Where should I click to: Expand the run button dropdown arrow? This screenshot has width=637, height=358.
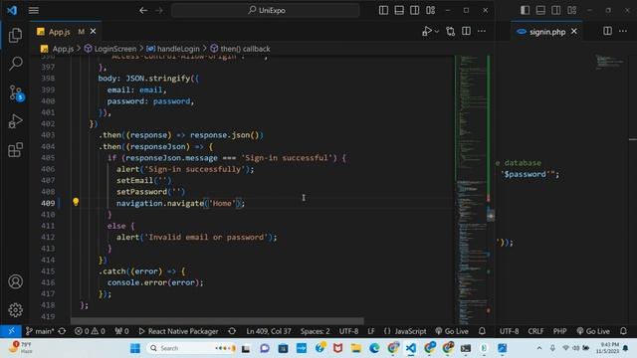437,31
